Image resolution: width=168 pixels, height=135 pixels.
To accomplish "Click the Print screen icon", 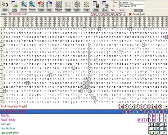I will [x=105, y=4].
